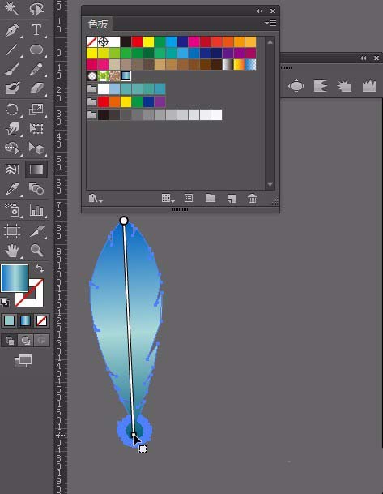Select the Magic Wand tool
This screenshot has height=494, width=383.
12,9
